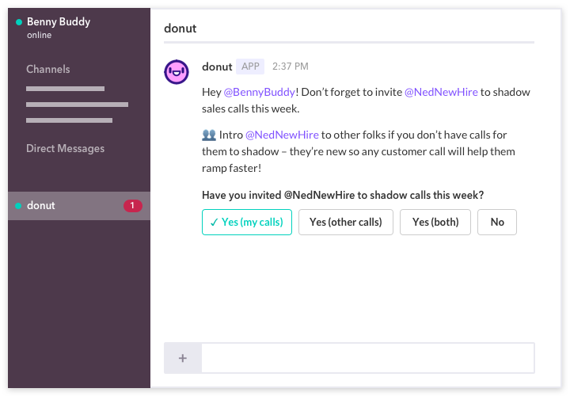Viewport: 570px width, 396px height.
Task: Click the online status text
Action: pyautogui.click(x=40, y=36)
